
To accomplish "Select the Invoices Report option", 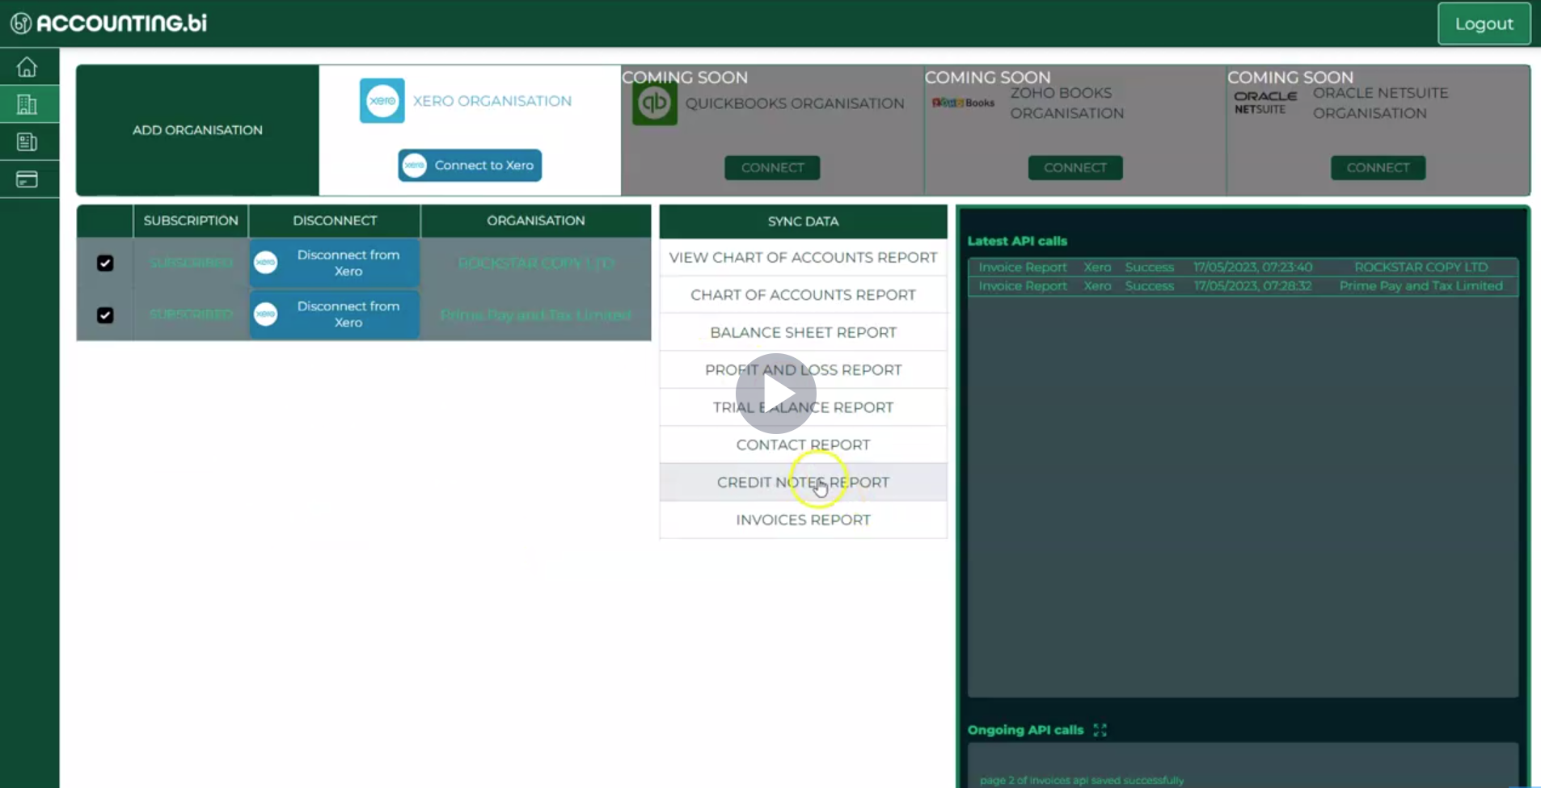I will pos(803,520).
